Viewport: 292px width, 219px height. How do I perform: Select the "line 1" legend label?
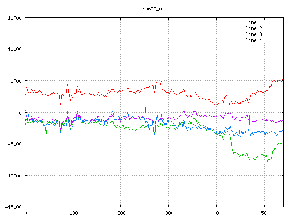click(254, 22)
